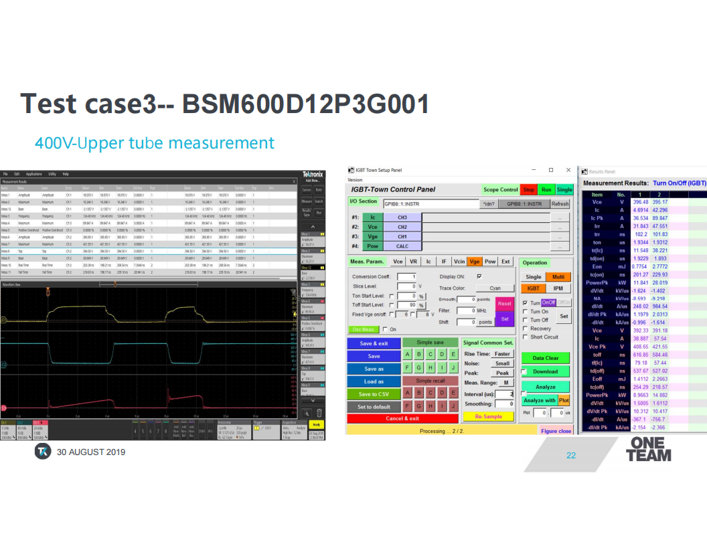Toggle the Display ON checkbox

tap(479, 276)
